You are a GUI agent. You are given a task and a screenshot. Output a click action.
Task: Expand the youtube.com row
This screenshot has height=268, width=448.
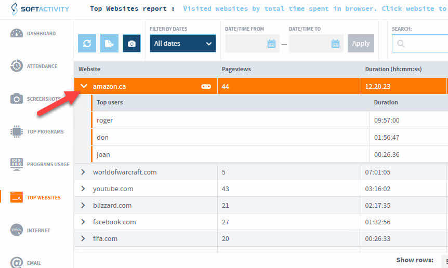coord(83,189)
